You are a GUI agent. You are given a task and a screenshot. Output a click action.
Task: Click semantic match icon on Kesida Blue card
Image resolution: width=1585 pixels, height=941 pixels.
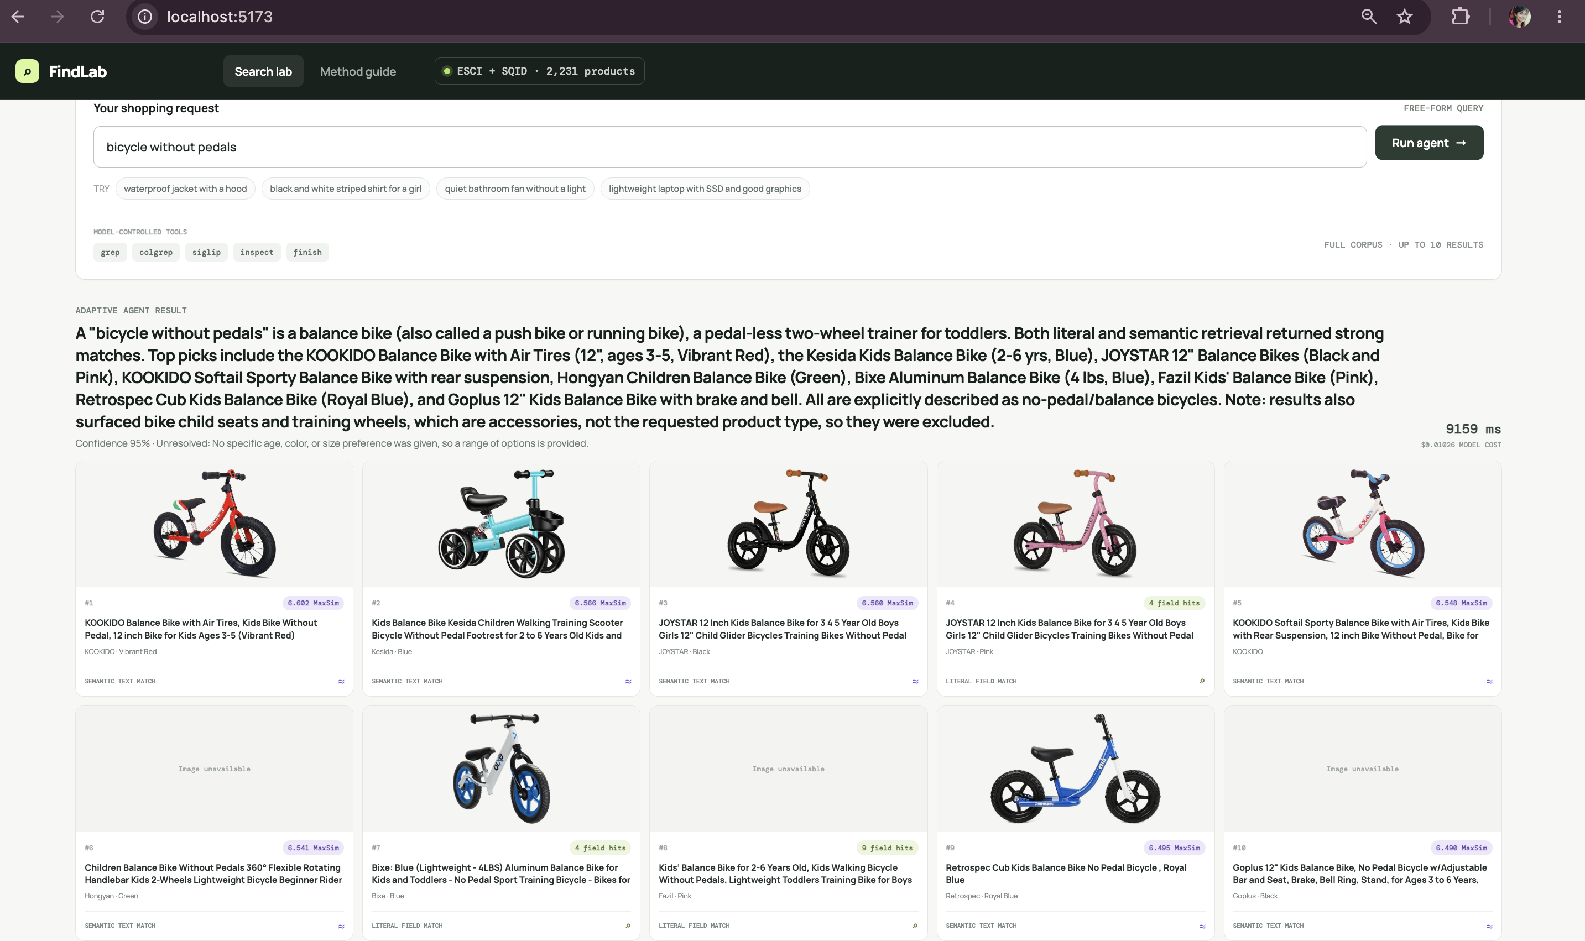pos(628,682)
